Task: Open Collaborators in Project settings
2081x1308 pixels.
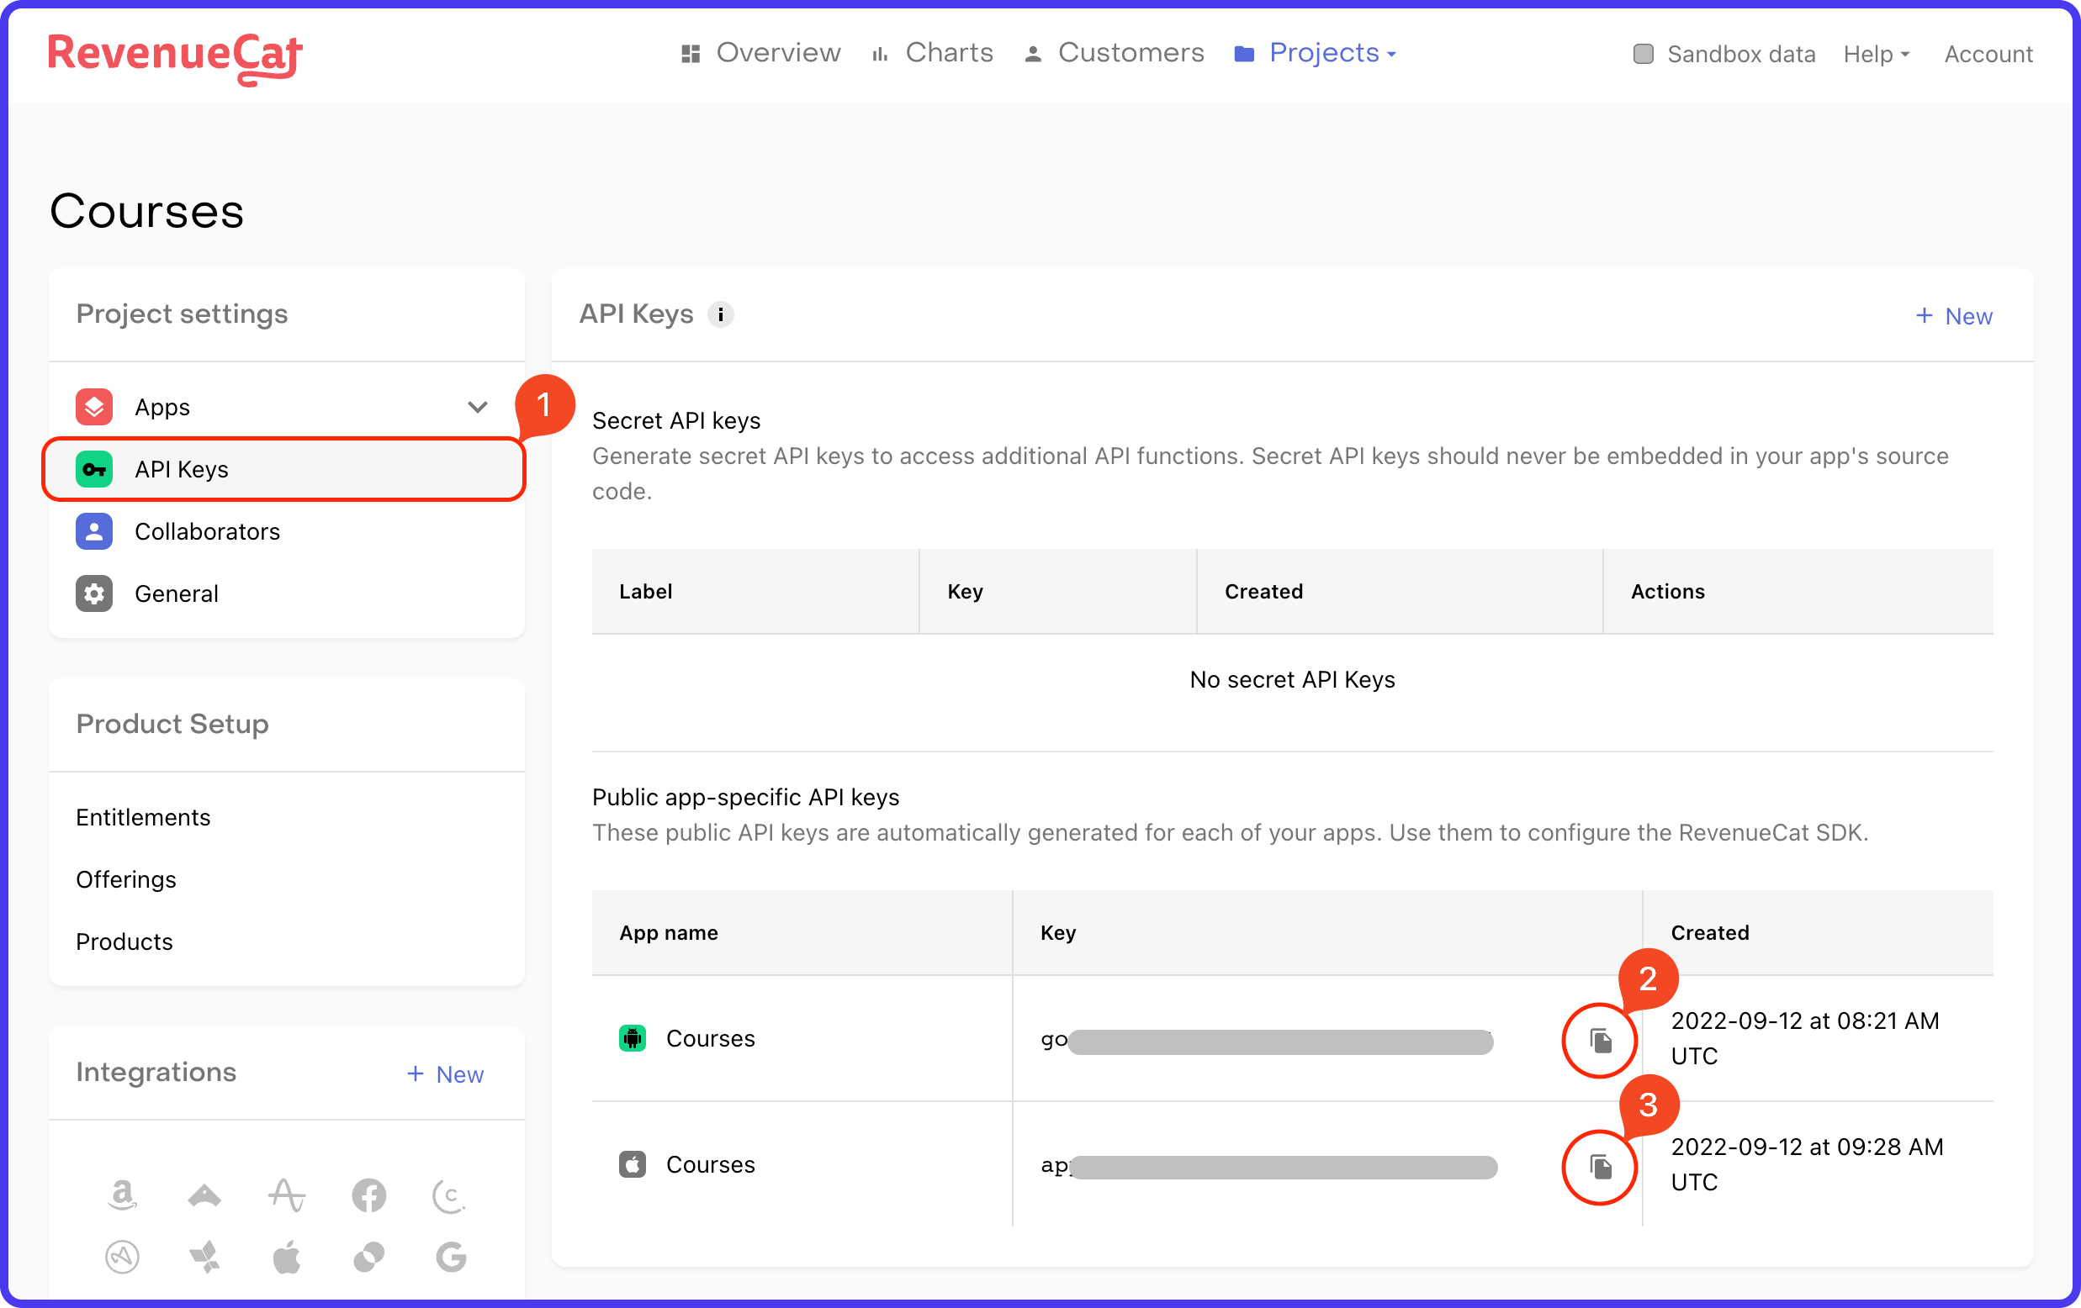Action: tap(207, 531)
